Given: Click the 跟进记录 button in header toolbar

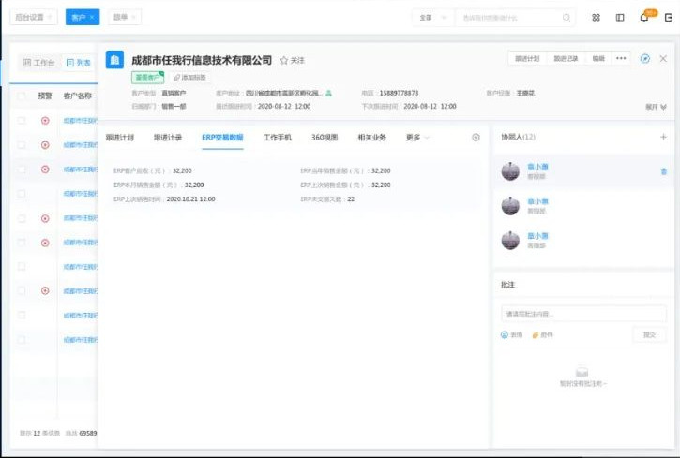Looking at the screenshot, I should point(566,58).
